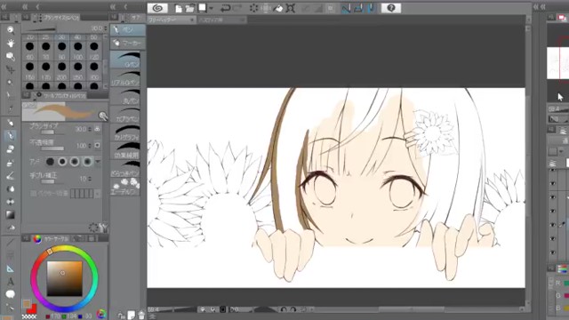Save the document with the save icon
This screenshot has height=320, width=569.
[202, 8]
